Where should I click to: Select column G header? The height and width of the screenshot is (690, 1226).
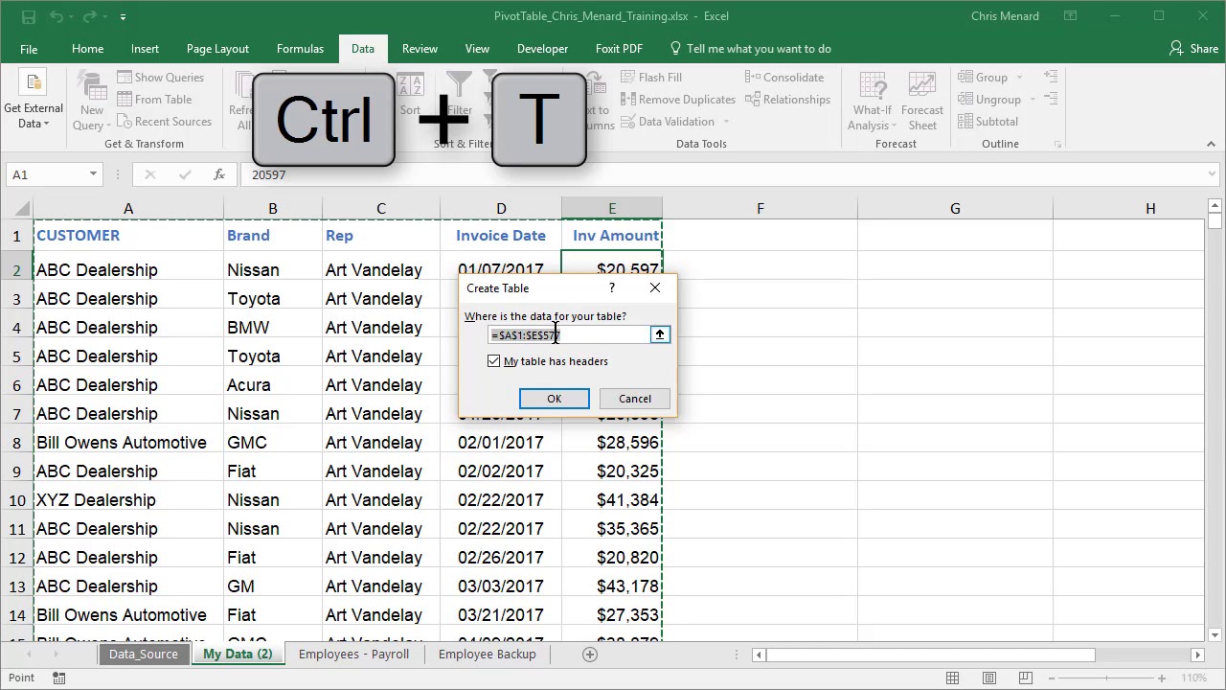pyautogui.click(x=955, y=208)
